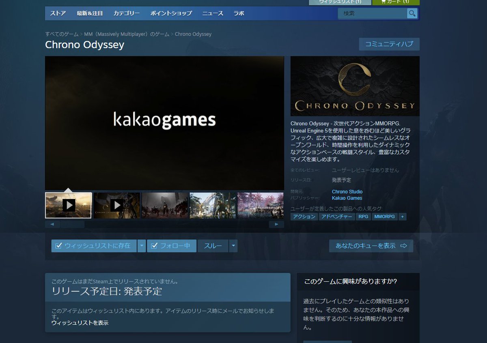Open the ウィッシュリスト (1) button

(x=340, y=2)
